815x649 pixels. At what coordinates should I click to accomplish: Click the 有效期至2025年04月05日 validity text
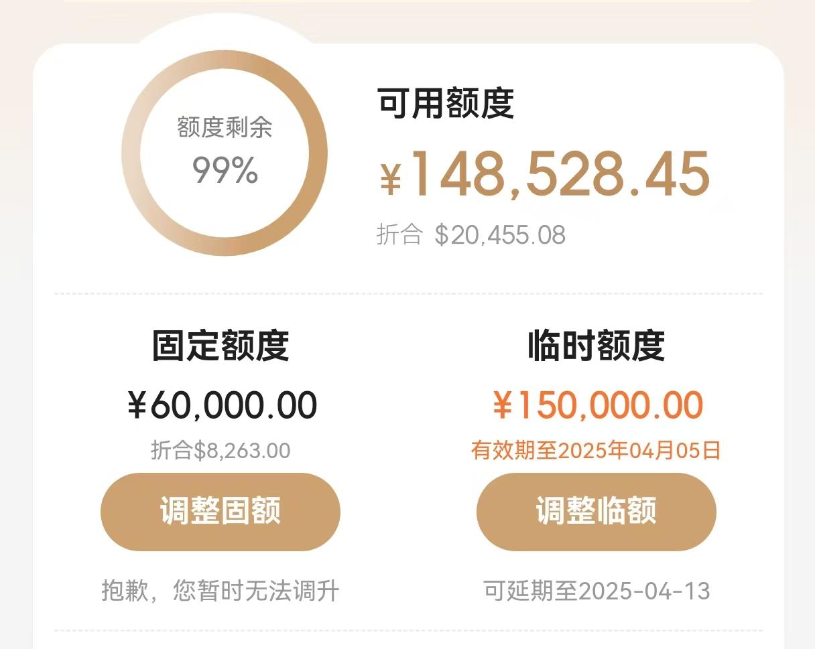pyautogui.click(x=596, y=450)
